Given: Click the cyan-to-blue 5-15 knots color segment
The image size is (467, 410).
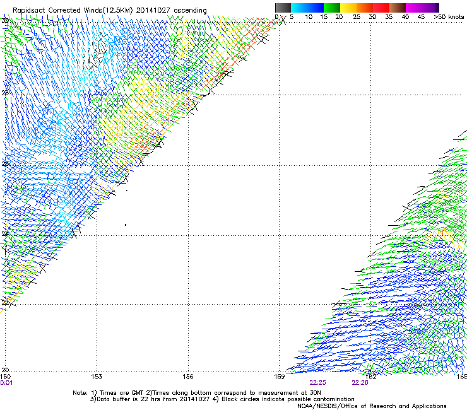Looking at the screenshot, I should [x=307, y=8].
